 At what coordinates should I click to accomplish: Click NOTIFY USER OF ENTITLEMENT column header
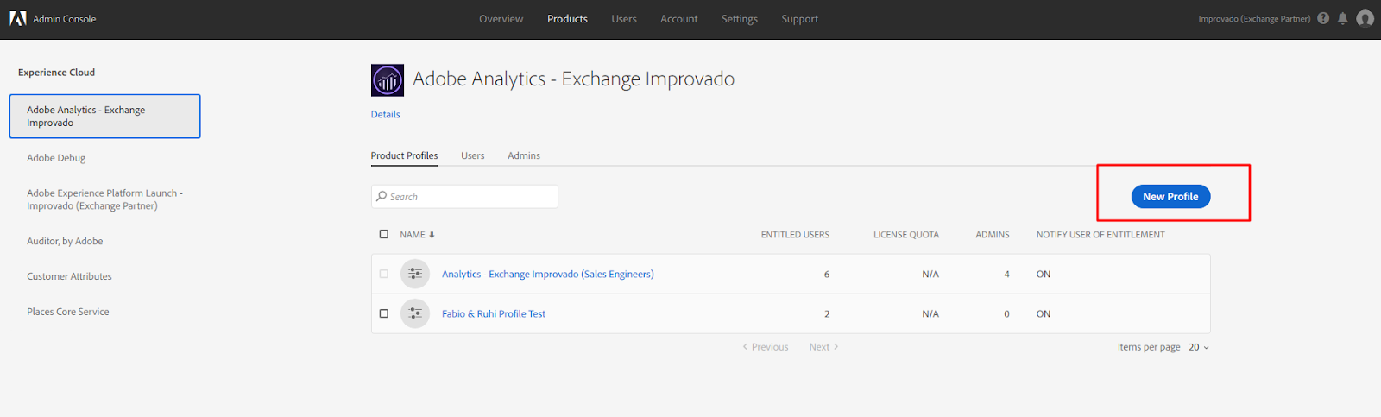click(x=1100, y=235)
